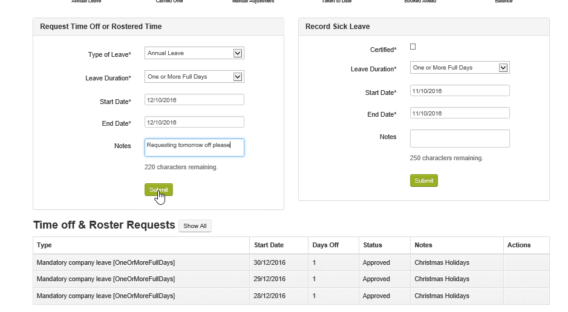The width and height of the screenshot is (568, 312).
Task: Expand Leave Duration in Record Sick Leave form
Action: pos(460,68)
